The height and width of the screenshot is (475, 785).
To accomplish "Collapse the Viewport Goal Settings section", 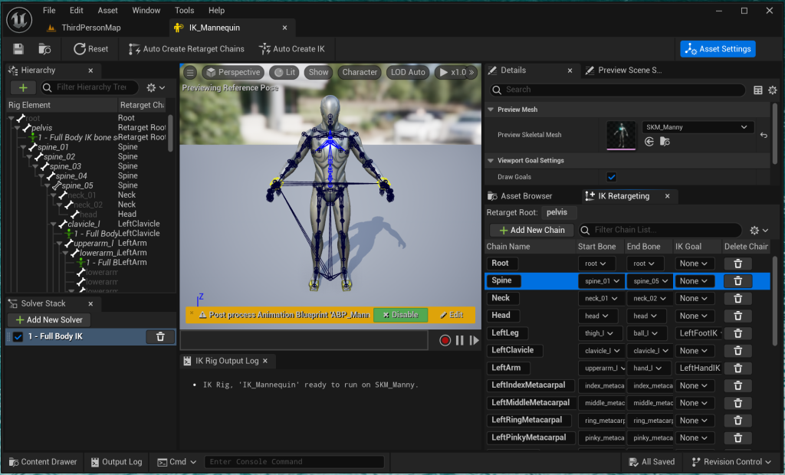I will [x=491, y=161].
